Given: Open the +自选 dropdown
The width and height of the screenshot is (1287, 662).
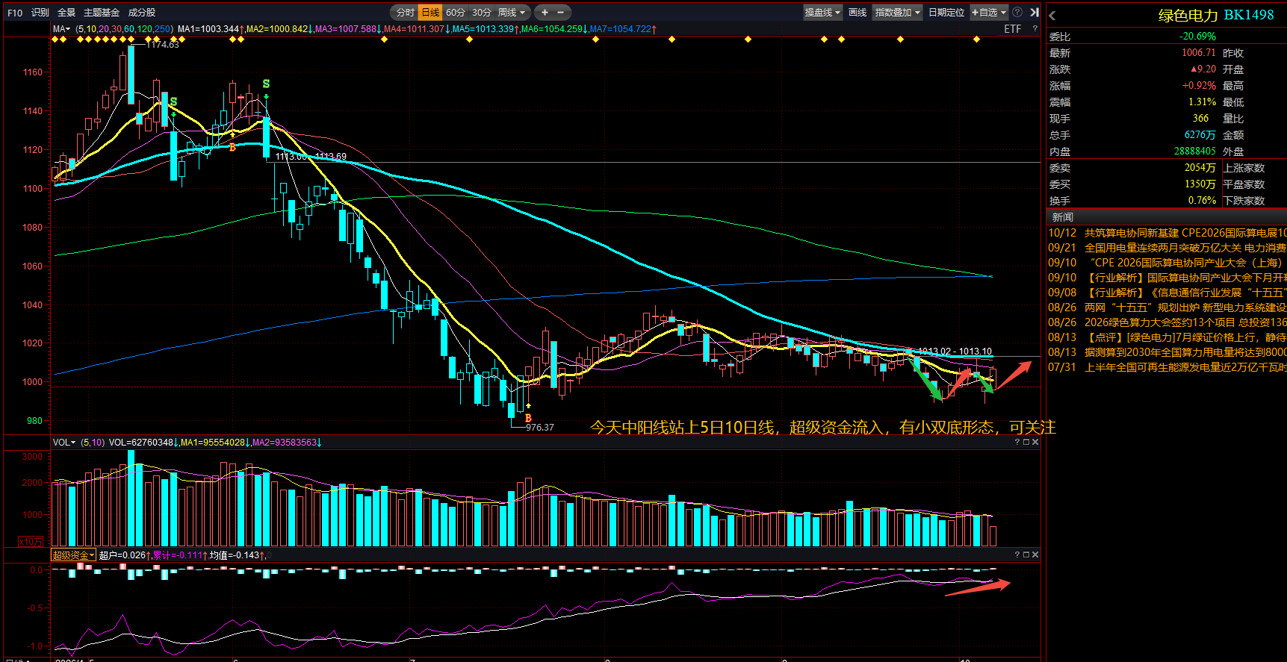Looking at the screenshot, I should click(x=989, y=13).
